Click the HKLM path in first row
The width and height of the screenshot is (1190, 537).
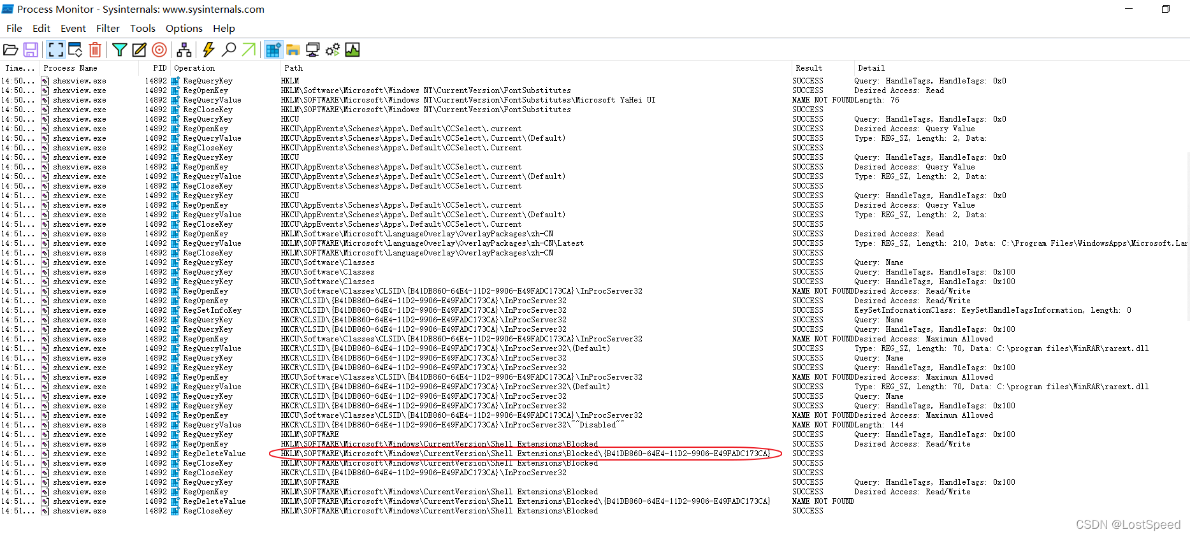click(x=290, y=81)
